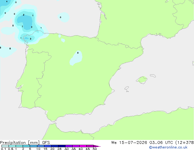Choose the 25–30 mm navy legend swatch
Viewport: 194px width, 150px height.
(62, 146)
